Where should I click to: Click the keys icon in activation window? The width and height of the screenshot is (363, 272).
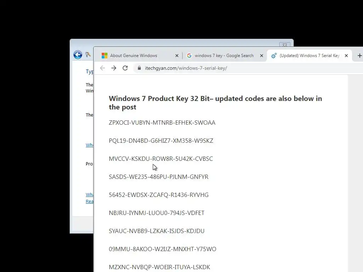coord(88,55)
